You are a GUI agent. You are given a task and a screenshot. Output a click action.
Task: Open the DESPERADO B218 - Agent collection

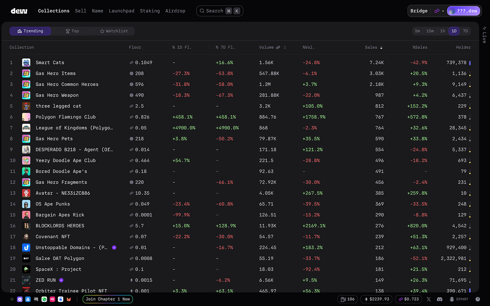point(74,150)
